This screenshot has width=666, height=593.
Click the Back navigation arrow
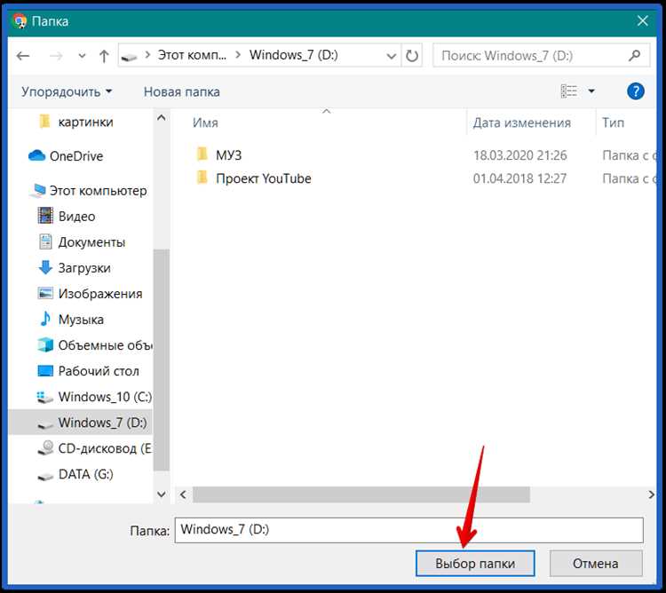pos(23,56)
